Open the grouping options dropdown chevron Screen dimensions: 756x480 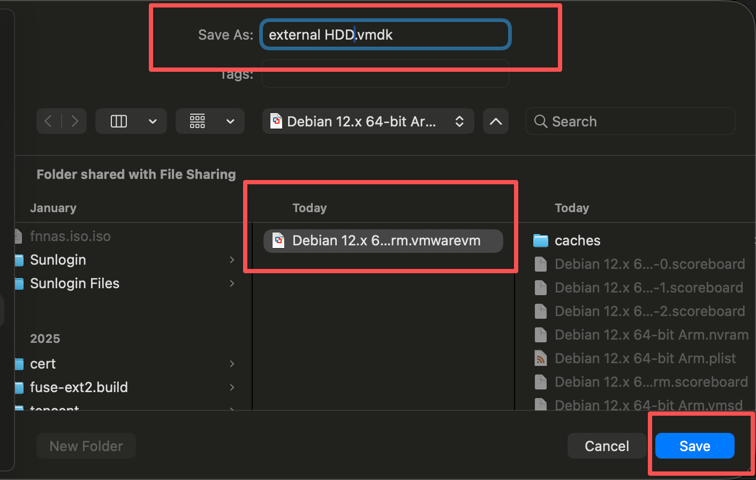click(x=230, y=122)
